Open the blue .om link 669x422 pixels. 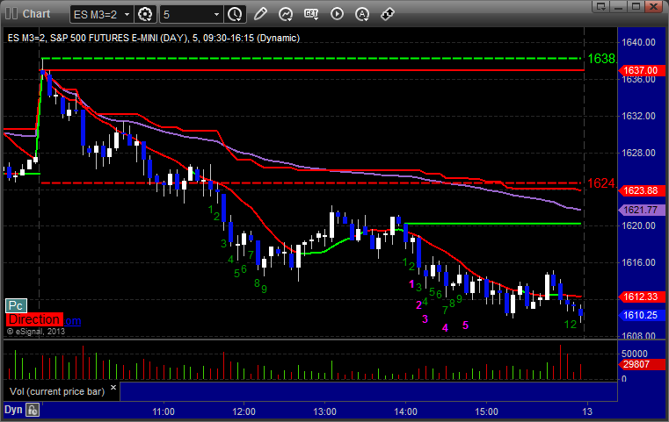[73, 321]
